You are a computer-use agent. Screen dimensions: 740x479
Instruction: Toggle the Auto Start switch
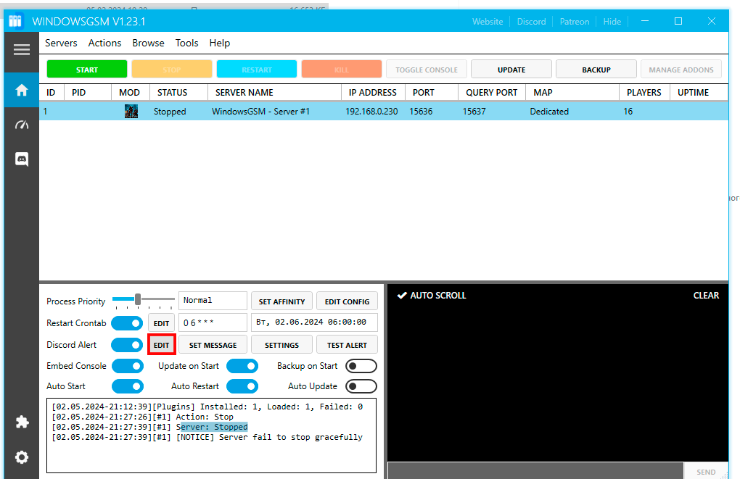click(x=128, y=386)
